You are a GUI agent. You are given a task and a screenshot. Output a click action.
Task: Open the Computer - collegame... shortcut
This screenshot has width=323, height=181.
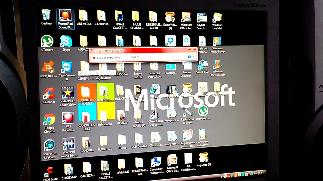pos(156,166)
